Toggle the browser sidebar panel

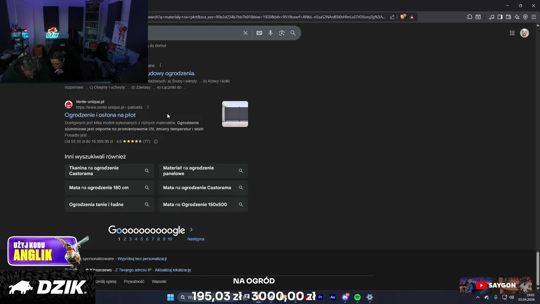coord(500,17)
